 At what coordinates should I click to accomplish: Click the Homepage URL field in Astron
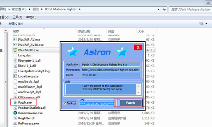(111, 70)
